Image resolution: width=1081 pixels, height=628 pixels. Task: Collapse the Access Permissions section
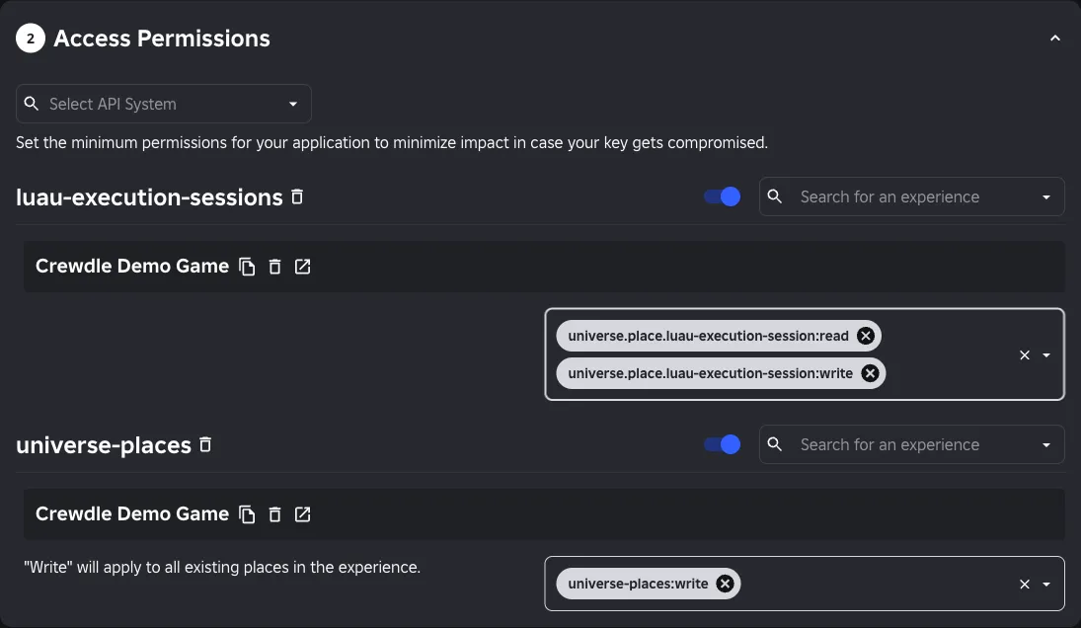tap(1054, 39)
